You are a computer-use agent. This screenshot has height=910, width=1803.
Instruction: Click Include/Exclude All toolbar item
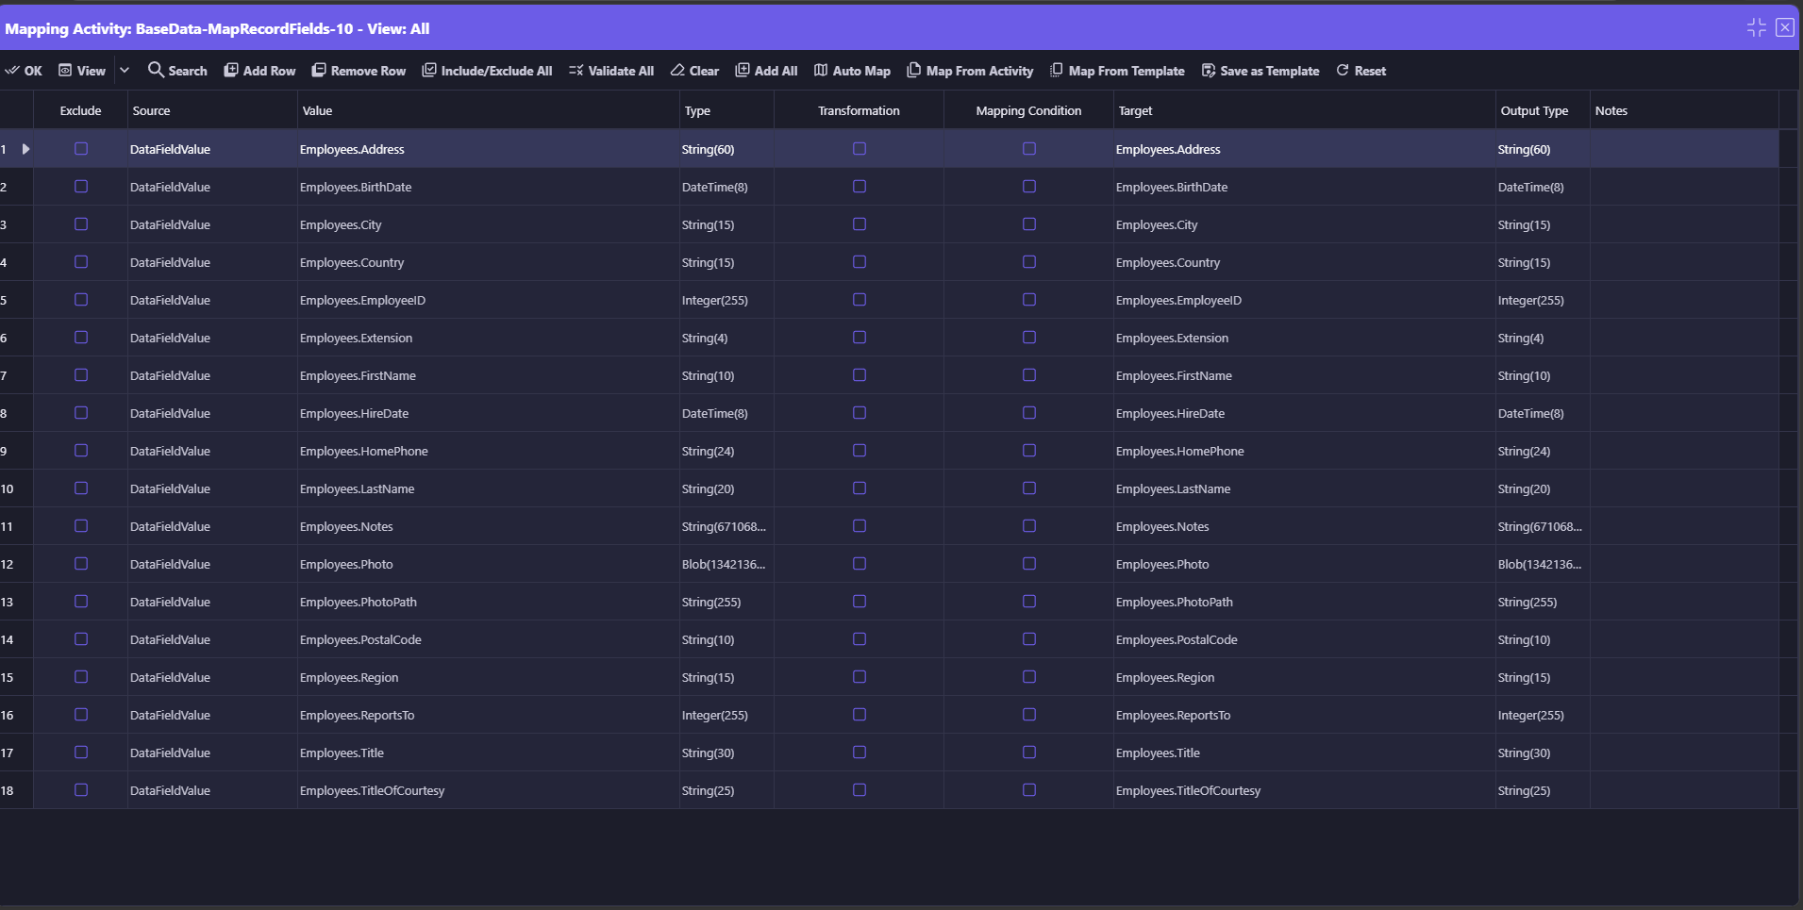(x=487, y=71)
